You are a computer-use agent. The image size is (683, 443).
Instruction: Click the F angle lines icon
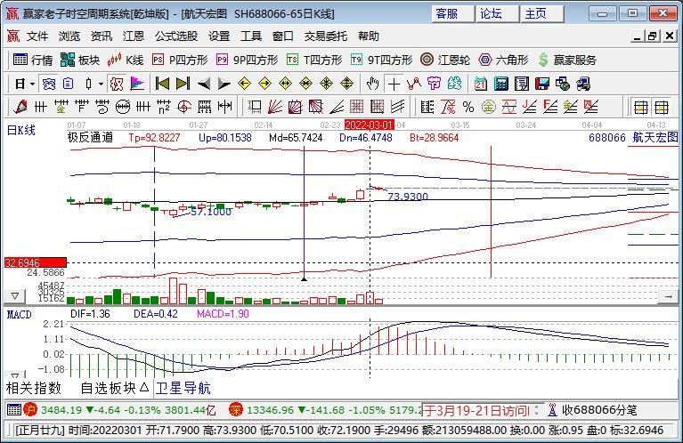click(x=550, y=107)
